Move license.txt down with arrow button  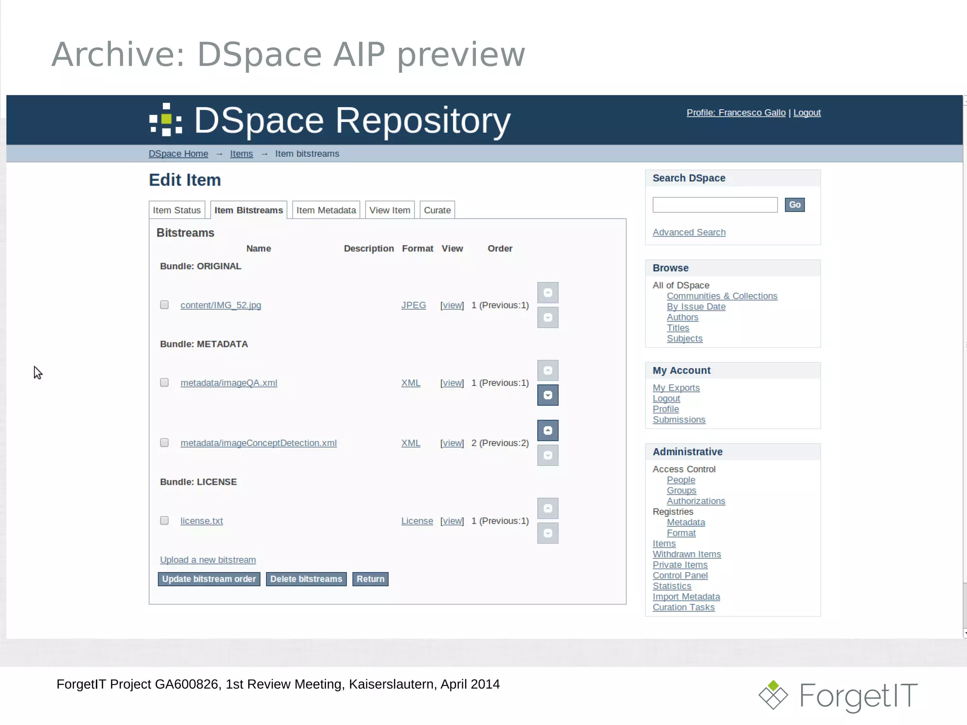point(548,533)
